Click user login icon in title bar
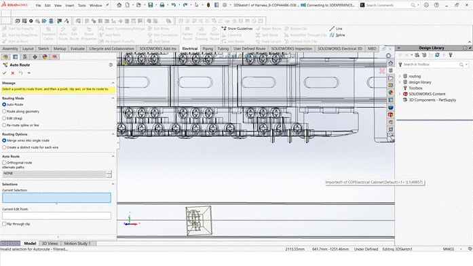The image size is (473, 266). [426, 5]
